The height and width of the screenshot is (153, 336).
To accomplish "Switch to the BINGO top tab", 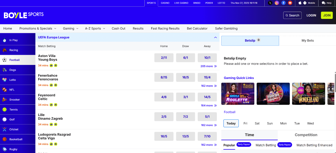I will [x=197, y=3].
